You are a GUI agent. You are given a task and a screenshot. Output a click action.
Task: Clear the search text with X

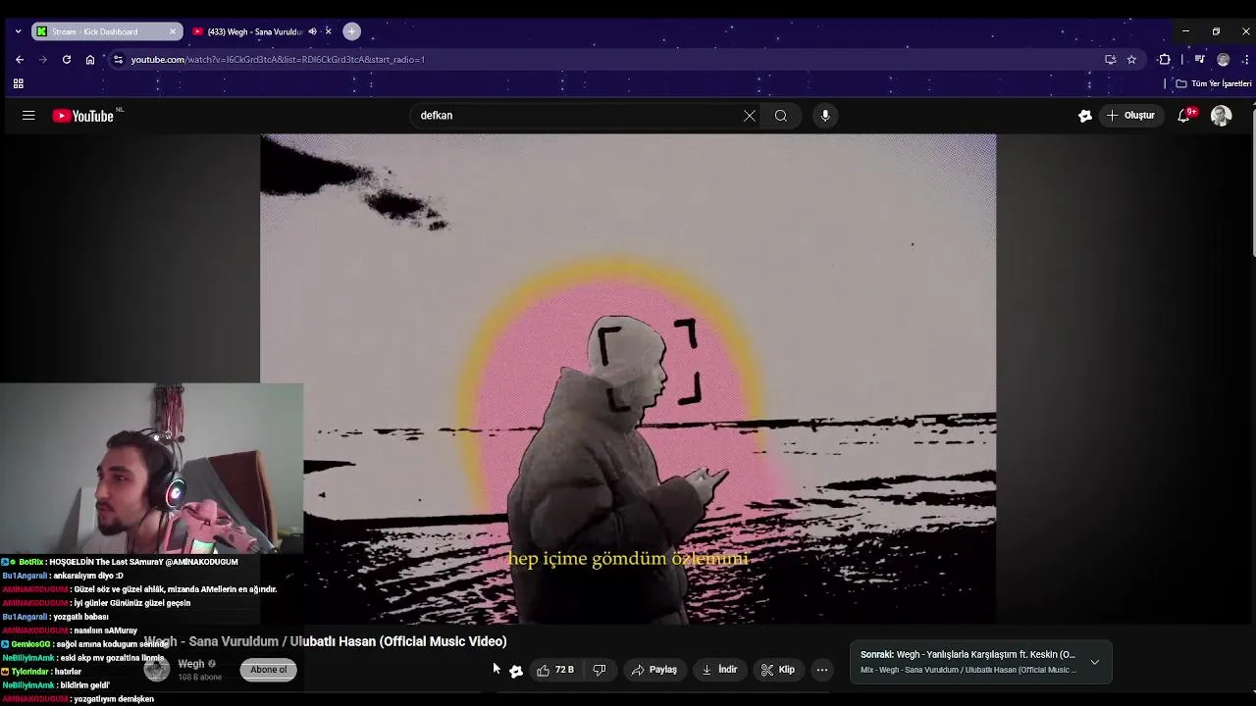750,116
